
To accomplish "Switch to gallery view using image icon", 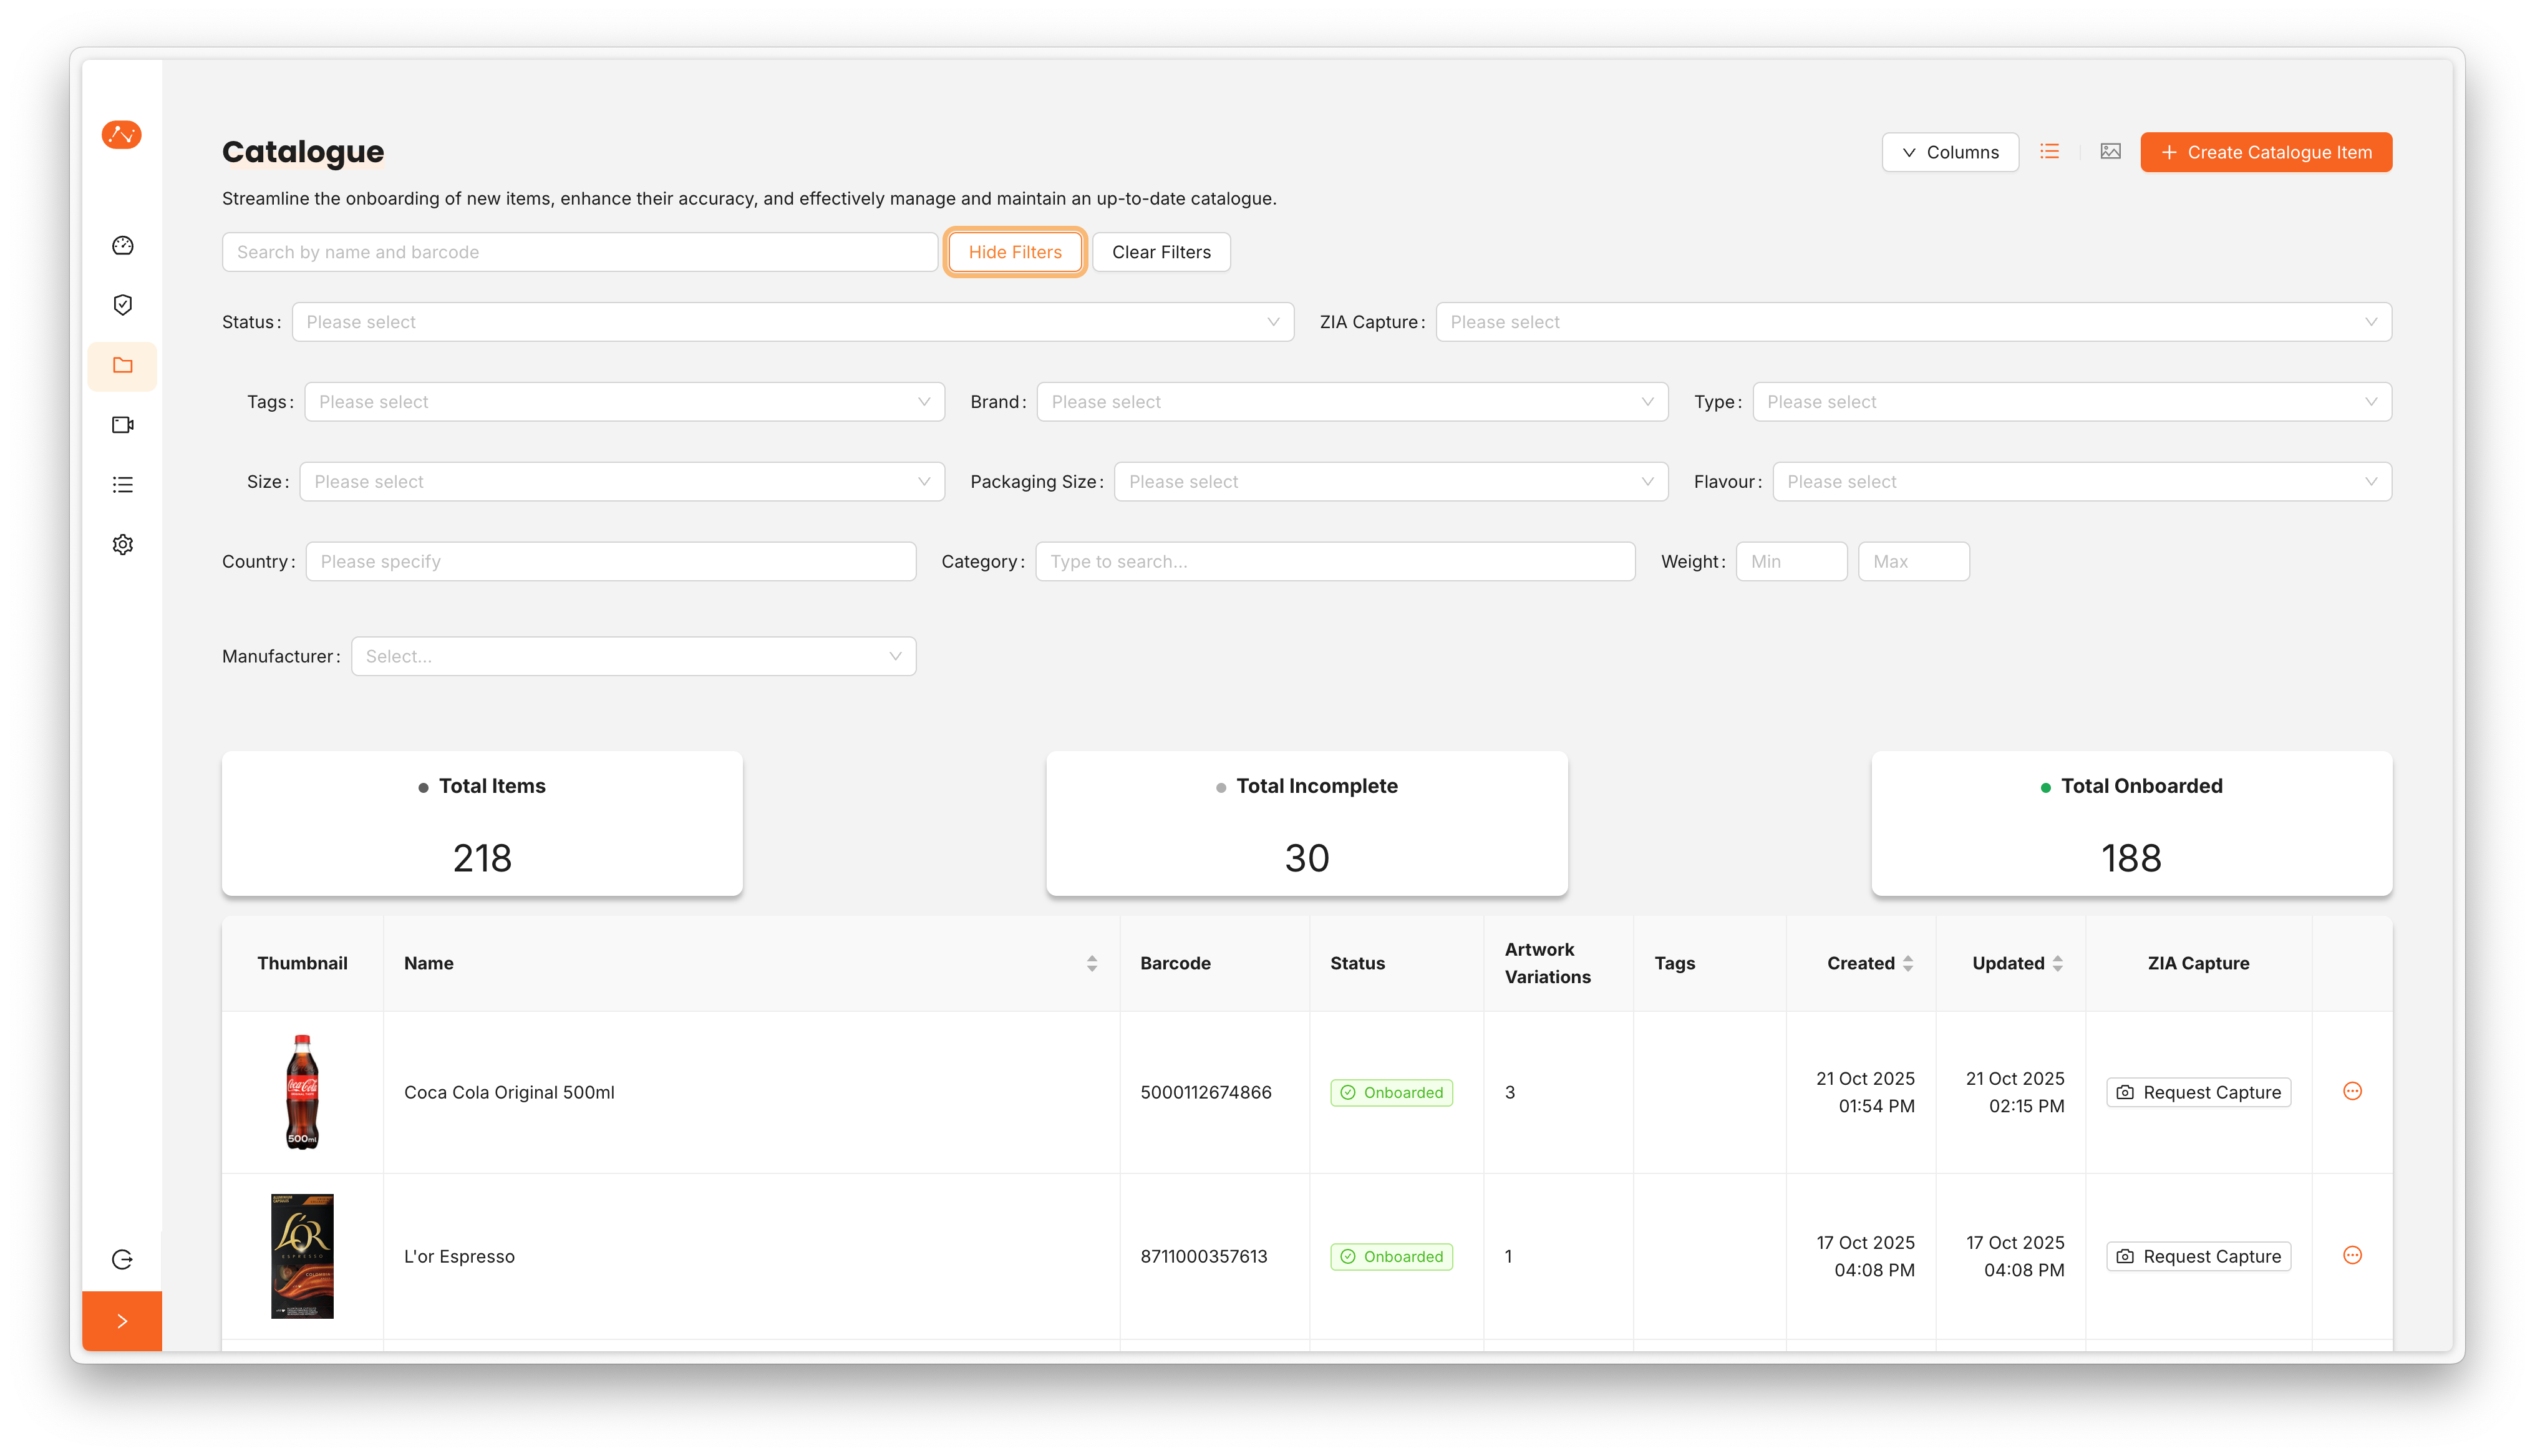I will click(x=2111, y=151).
